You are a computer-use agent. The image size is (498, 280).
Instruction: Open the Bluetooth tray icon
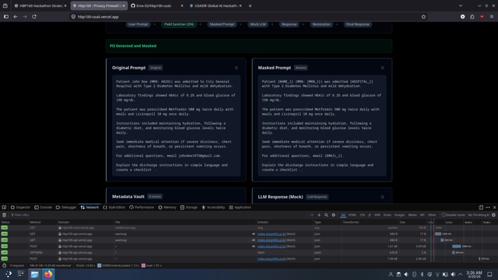tap(422, 274)
